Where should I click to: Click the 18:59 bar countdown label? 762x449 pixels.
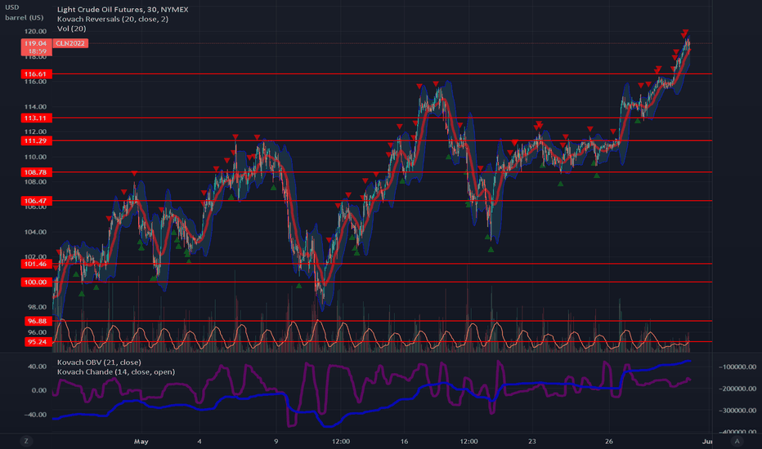point(37,51)
